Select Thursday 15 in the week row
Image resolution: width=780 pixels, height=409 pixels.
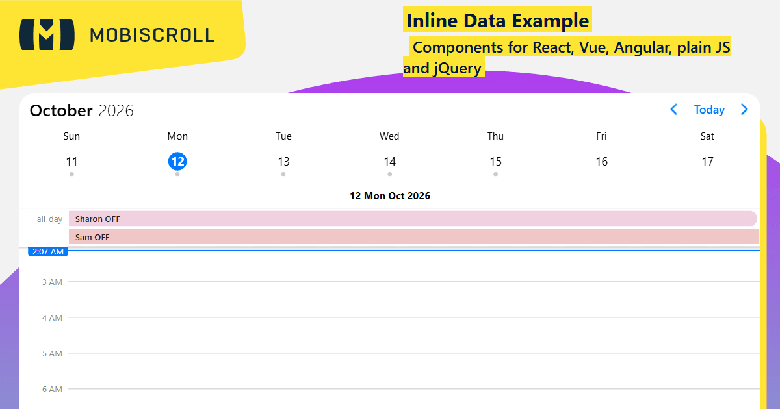pyautogui.click(x=495, y=162)
